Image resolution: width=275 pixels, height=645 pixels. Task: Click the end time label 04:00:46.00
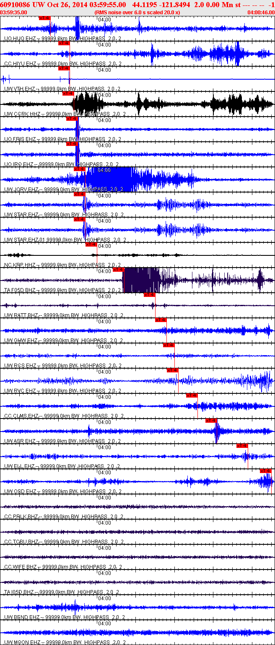pyautogui.click(x=261, y=13)
